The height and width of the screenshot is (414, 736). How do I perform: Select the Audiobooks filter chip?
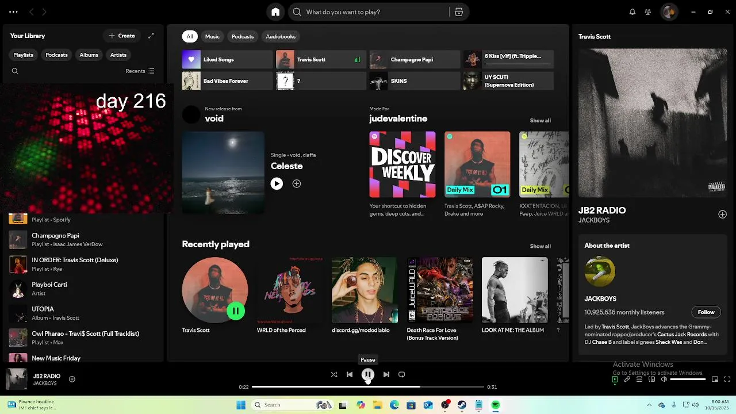pyautogui.click(x=281, y=36)
